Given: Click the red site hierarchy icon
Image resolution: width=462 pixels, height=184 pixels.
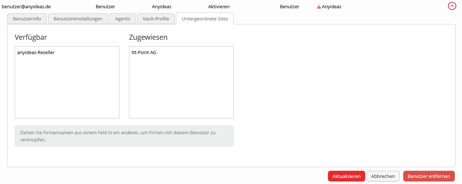Looking at the screenshot, I should point(319,7).
